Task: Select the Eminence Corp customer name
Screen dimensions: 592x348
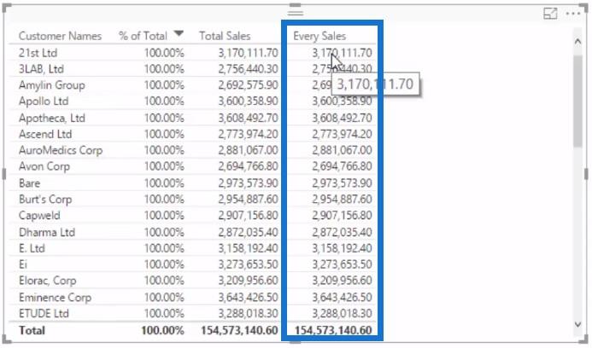Action: (56, 298)
